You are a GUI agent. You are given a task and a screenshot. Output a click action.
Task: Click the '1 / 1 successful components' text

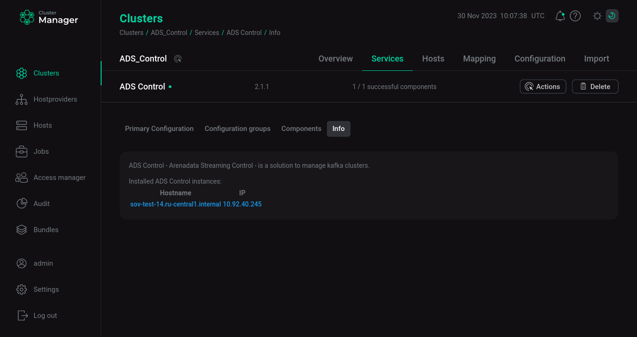(x=395, y=87)
